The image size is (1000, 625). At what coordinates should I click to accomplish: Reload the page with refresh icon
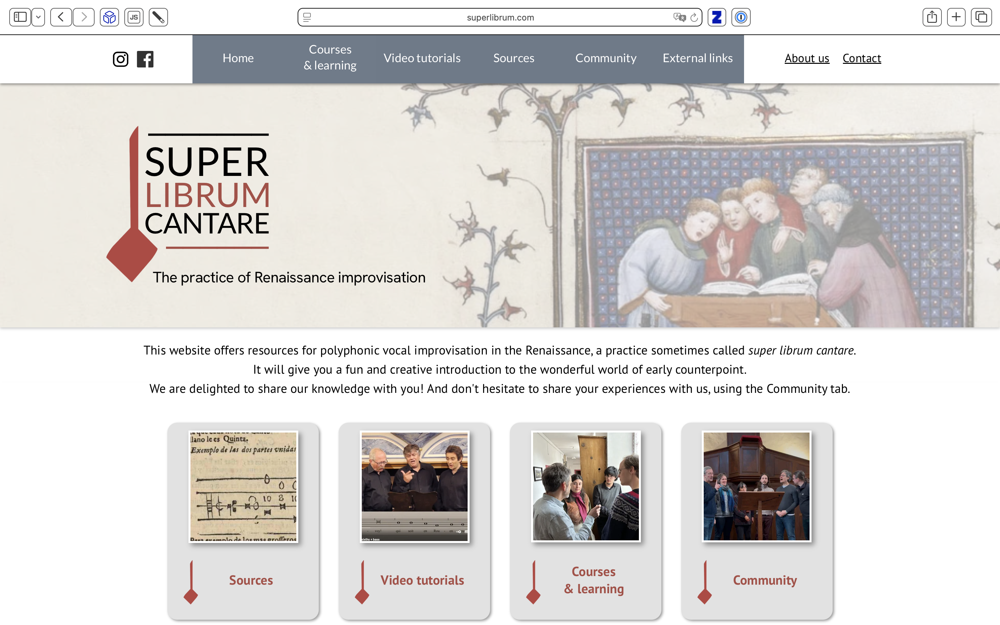click(x=694, y=17)
